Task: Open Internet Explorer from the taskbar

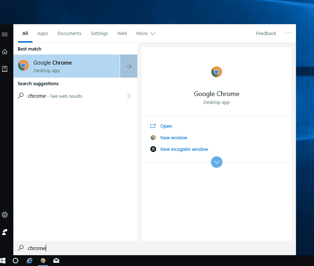Action: (30, 261)
